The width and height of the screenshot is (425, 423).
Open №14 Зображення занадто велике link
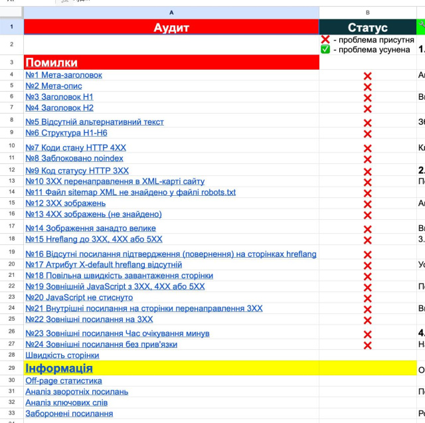point(90,228)
